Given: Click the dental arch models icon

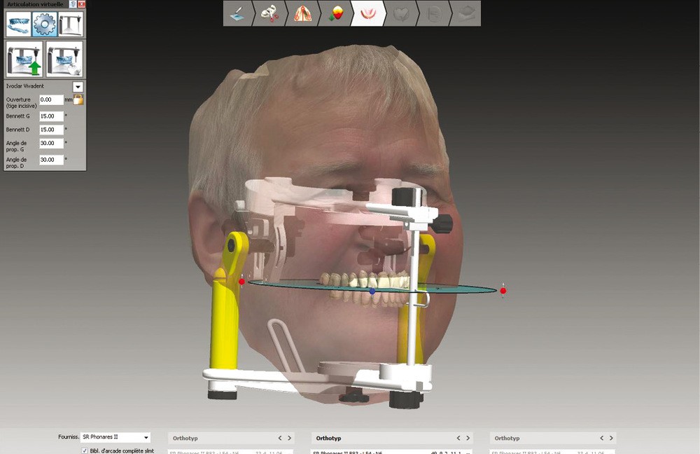Looking at the screenshot, I should point(18,25).
